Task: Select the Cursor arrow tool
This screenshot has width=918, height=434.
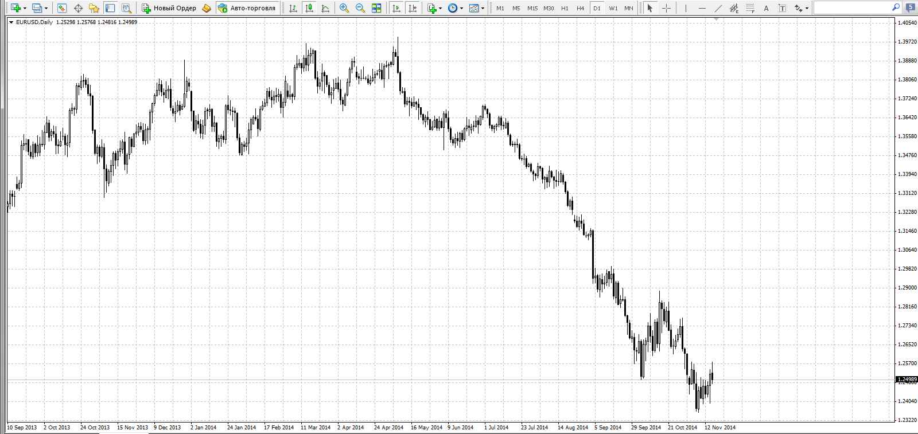Action: tap(650, 8)
